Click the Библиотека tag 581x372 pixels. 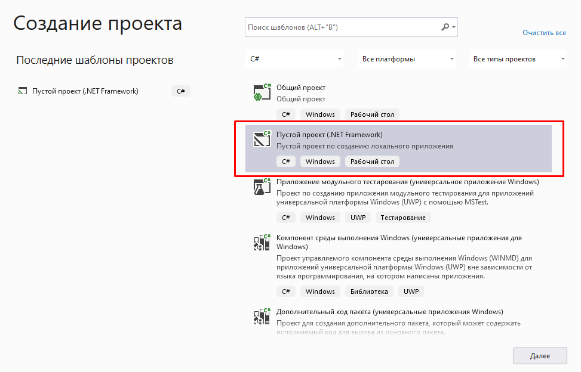tap(369, 292)
